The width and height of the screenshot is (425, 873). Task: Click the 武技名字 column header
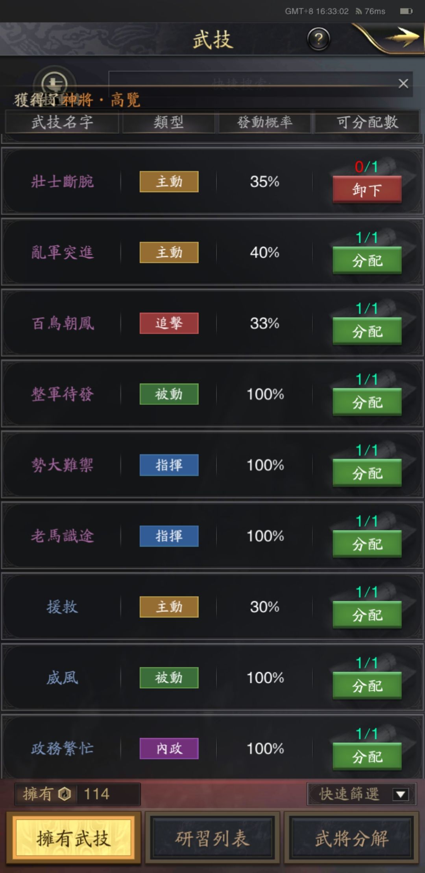(x=62, y=122)
